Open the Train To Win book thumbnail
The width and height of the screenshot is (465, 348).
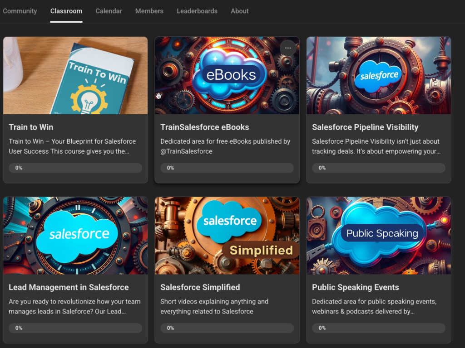tap(75, 76)
